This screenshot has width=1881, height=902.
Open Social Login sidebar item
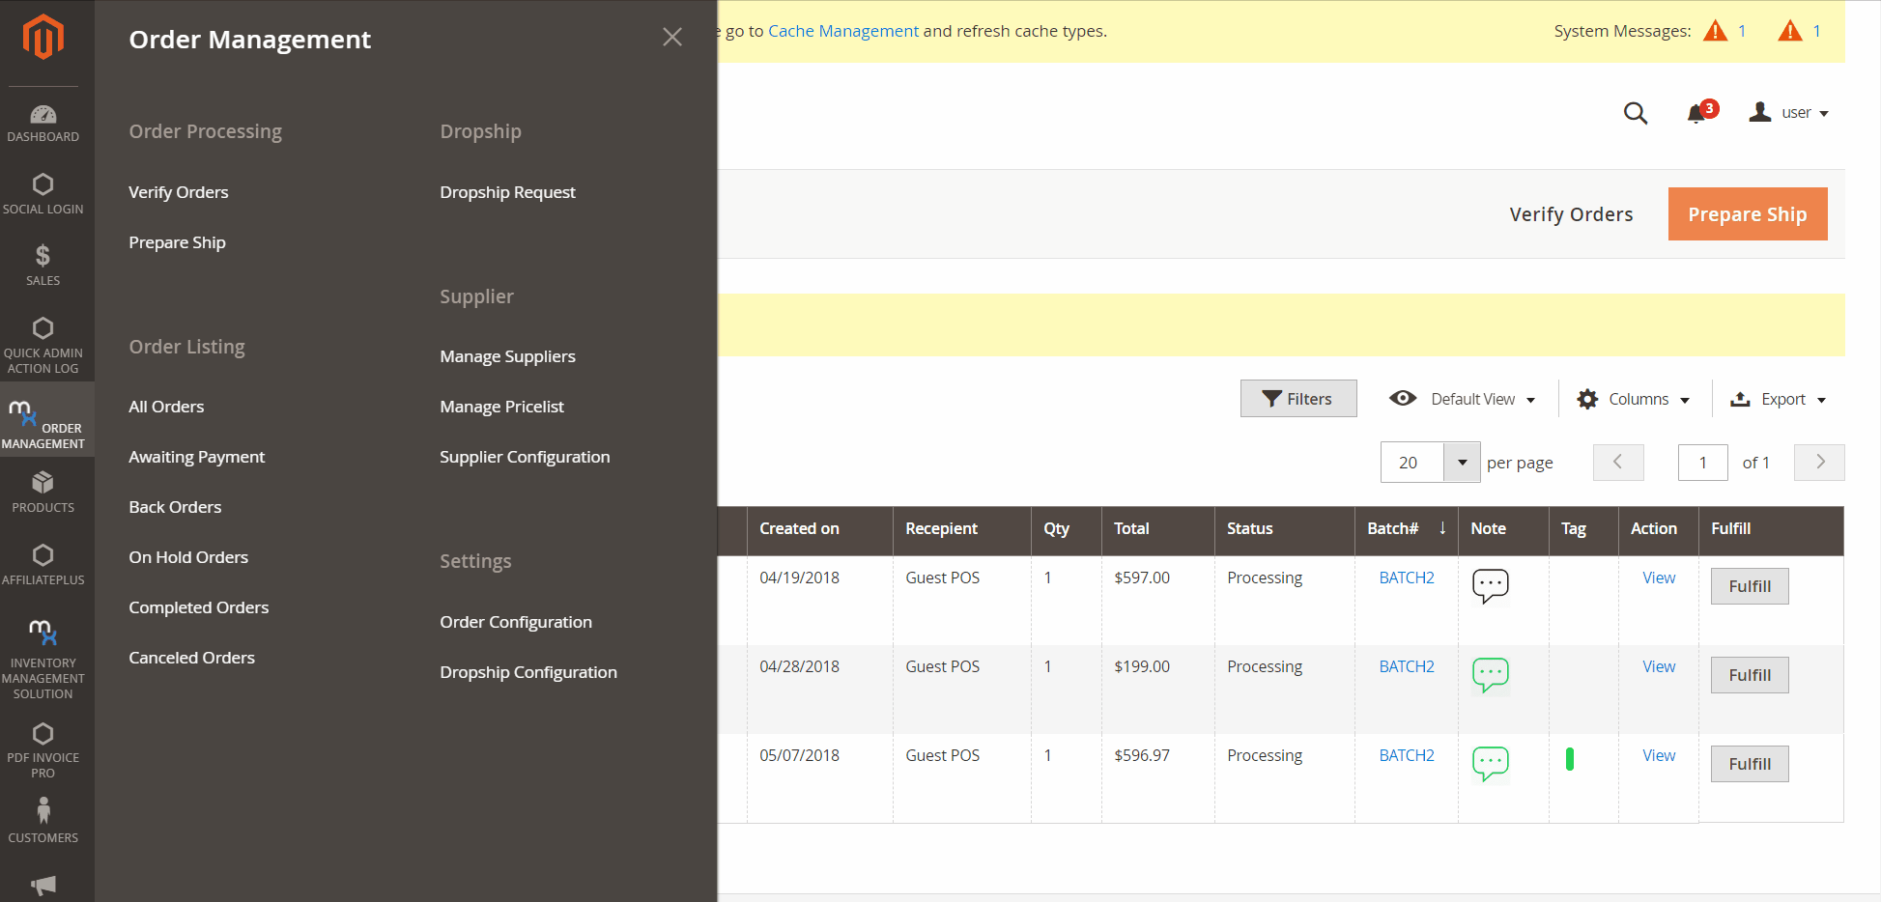43,194
